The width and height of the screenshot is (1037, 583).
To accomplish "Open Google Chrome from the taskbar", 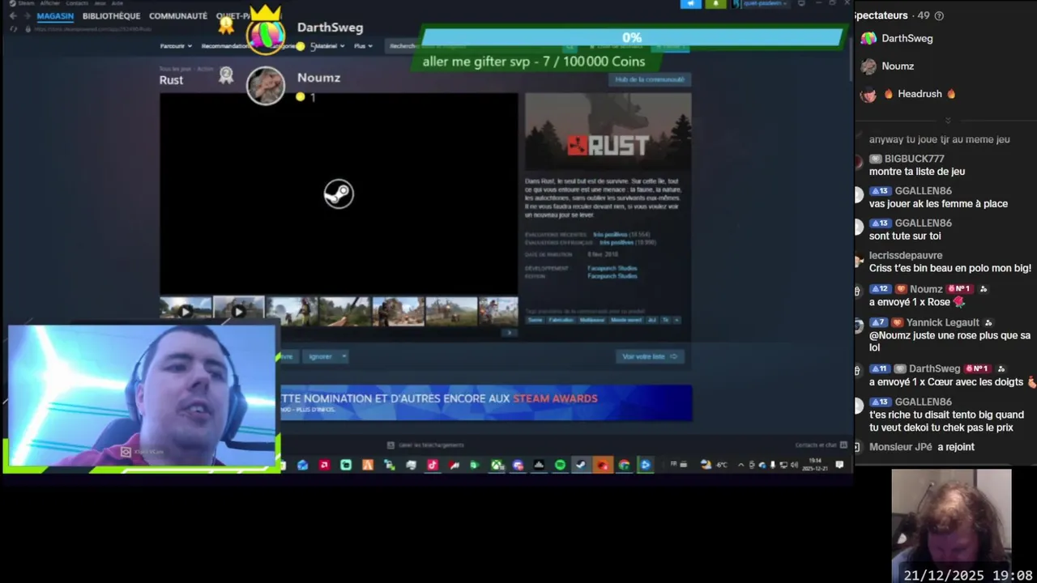I will [x=624, y=465].
